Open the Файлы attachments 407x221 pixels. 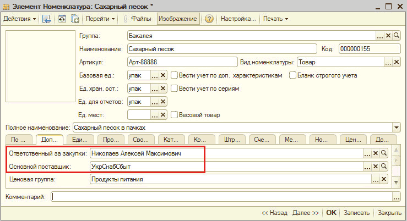137,19
